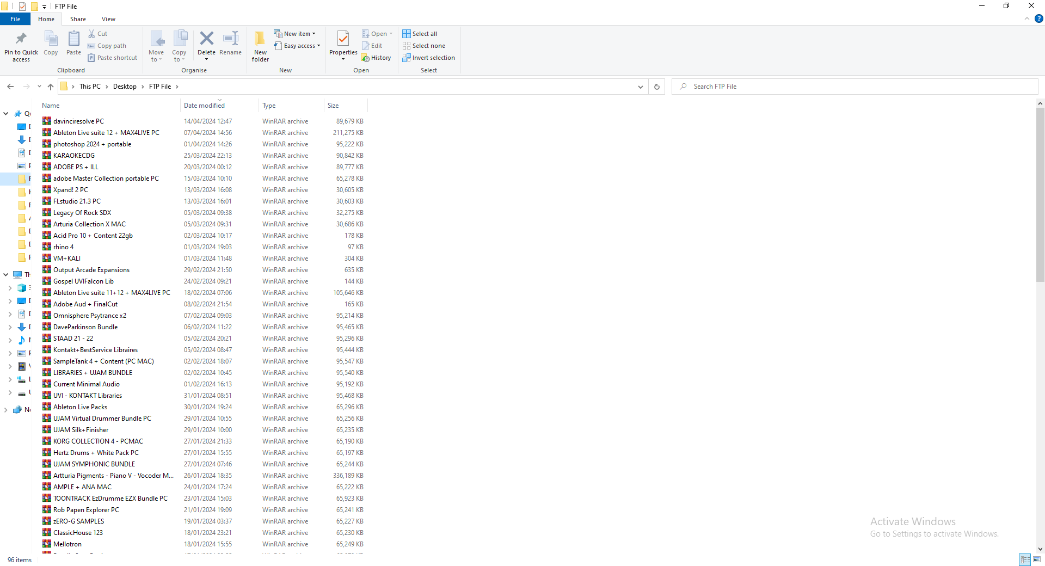This screenshot has width=1045, height=566.
Task: Create a New folder from ribbon
Action: (x=260, y=46)
